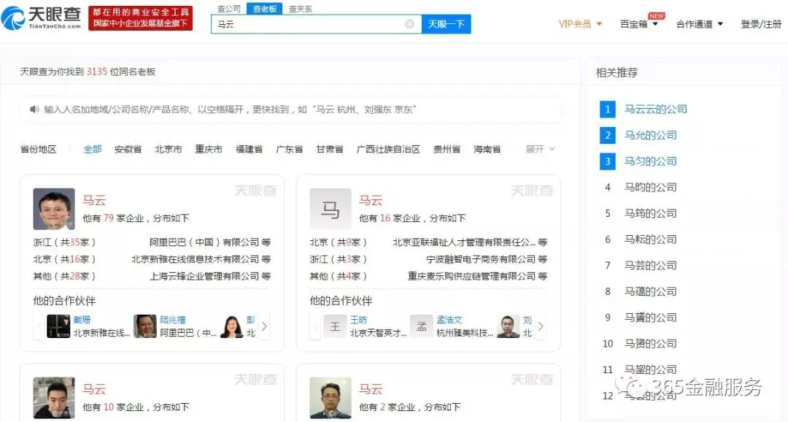Clear the search box with the X icon
This screenshot has width=788, height=422.
point(409,23)
